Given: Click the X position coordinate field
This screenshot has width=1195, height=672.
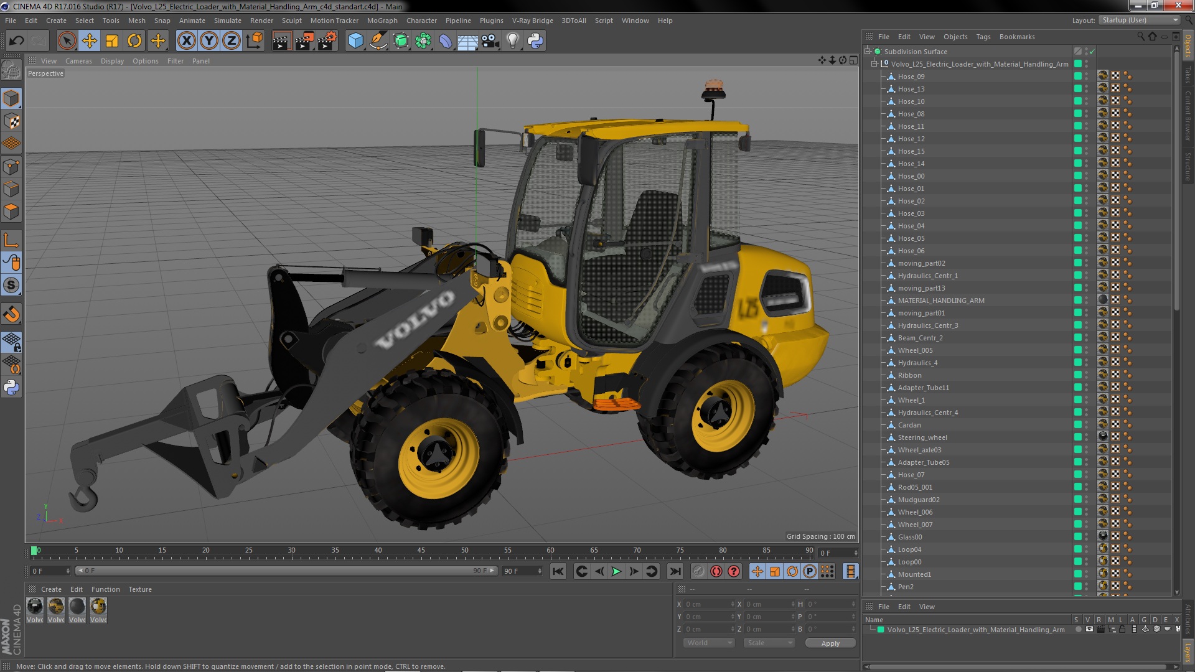Looking at the screenshot, I should (709, 604).
